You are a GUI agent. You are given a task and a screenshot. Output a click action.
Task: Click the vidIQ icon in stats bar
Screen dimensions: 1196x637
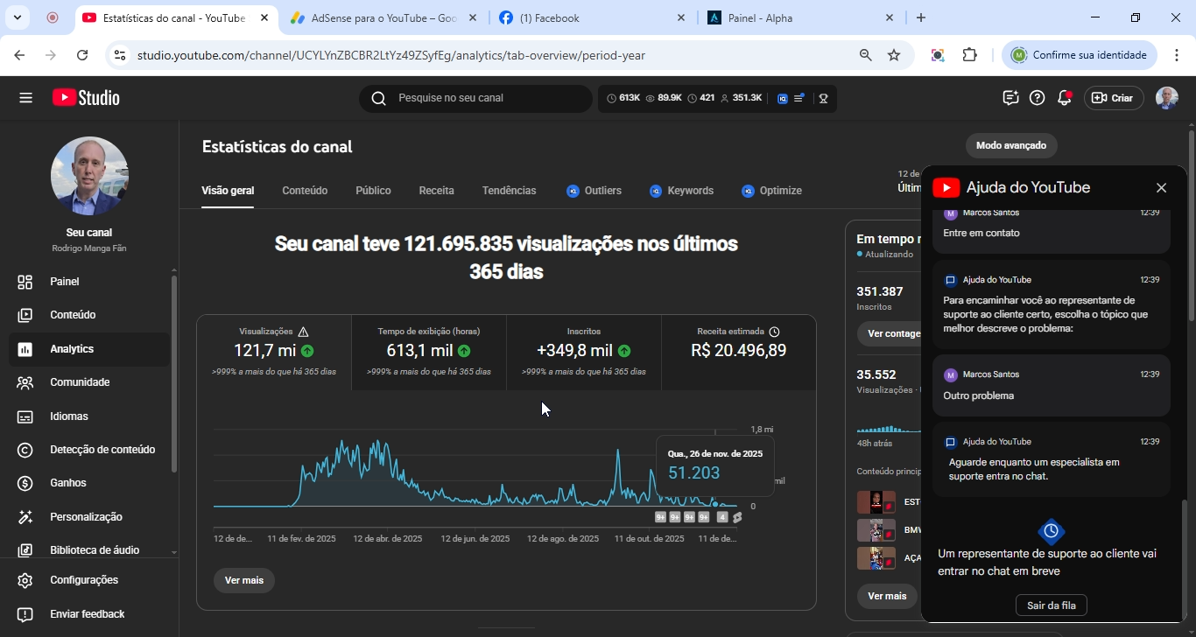[783, 99]
